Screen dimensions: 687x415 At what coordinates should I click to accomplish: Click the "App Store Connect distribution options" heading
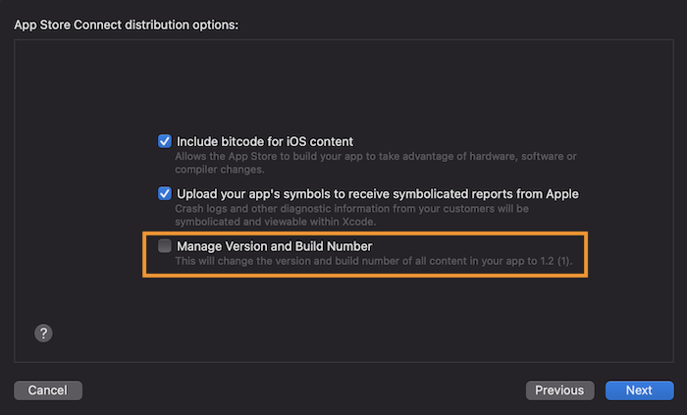pos(127,24)
